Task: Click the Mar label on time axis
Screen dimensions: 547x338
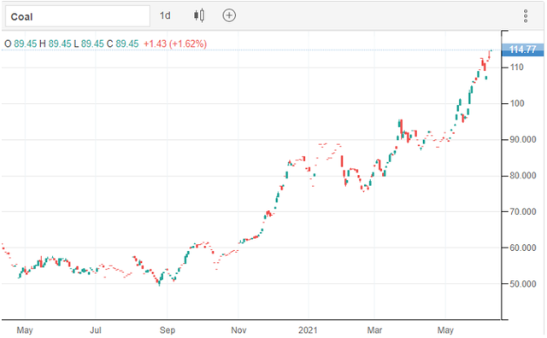Action: click(x=374, y=329)
